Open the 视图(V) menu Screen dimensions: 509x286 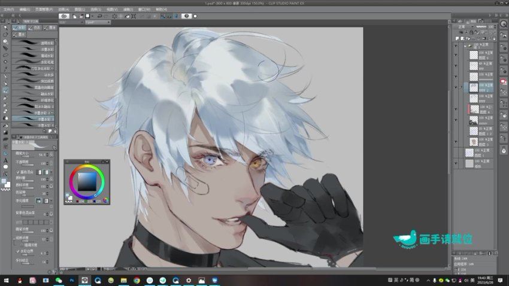pyautogui.click(x=112, y=10)
